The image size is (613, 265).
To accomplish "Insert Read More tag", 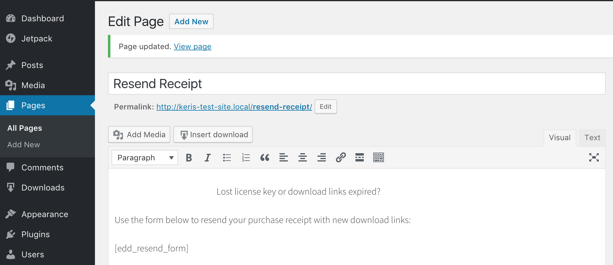I will point(360,158).
